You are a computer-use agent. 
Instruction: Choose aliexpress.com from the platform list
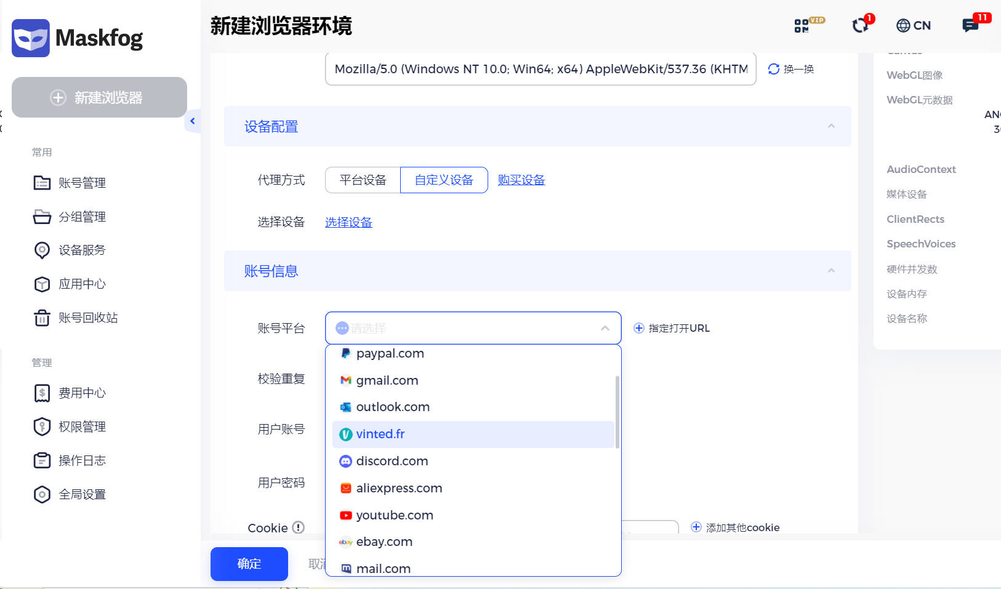tap(473, 488)
